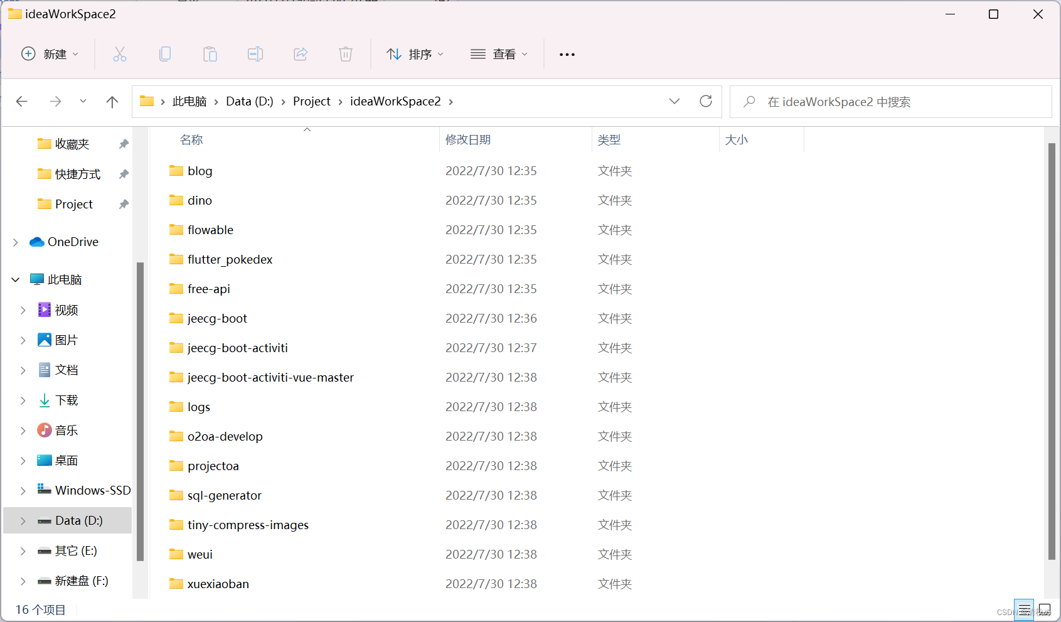Screen dimensions: 1061x622
Task: Expand the 桌面 tree node
Action: click(x=23, y=461)
